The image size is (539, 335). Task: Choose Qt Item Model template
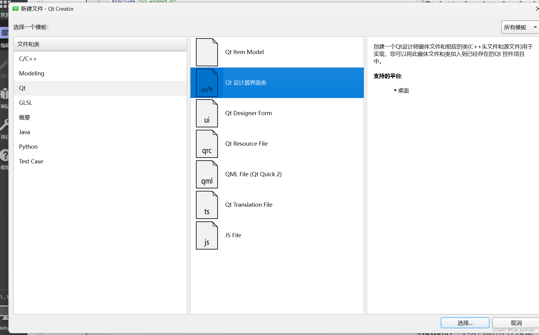277,52
